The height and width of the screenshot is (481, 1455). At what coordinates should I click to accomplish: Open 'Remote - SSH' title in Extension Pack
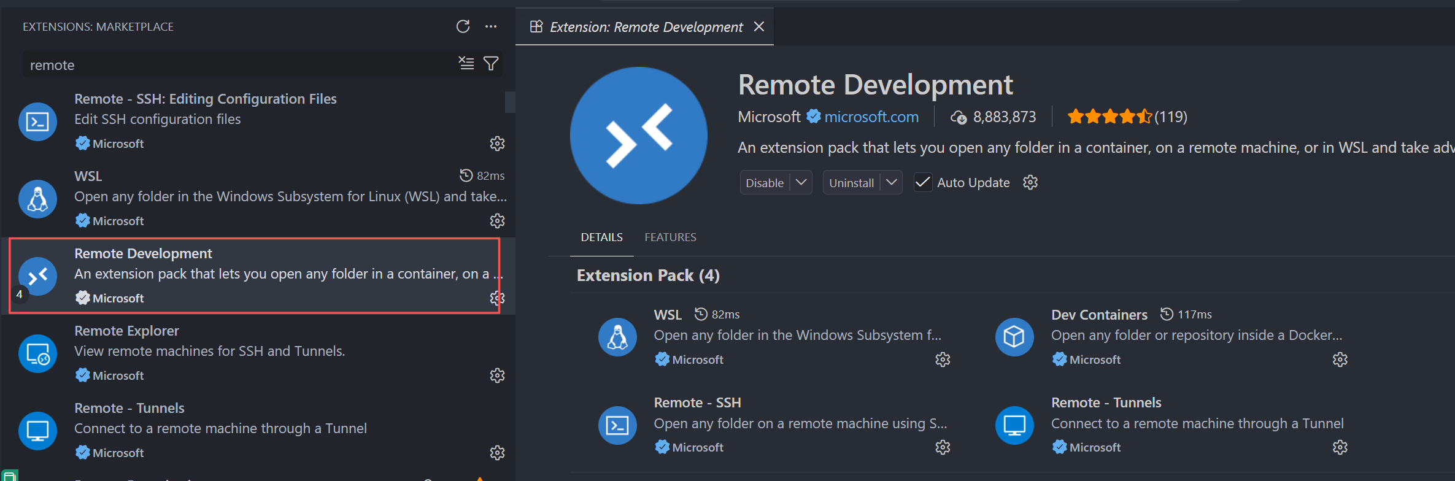click(698, 402)
